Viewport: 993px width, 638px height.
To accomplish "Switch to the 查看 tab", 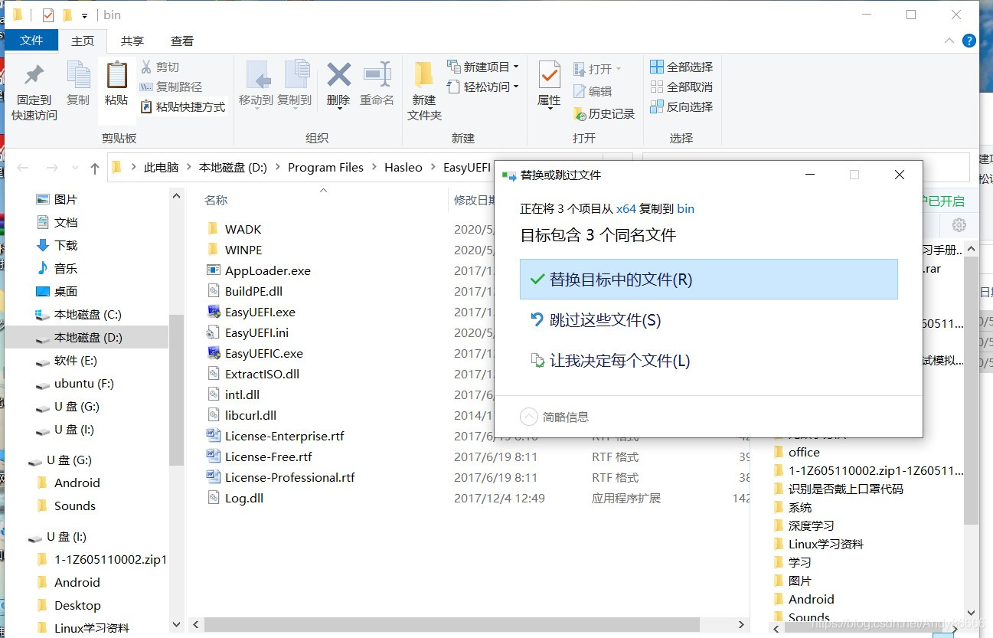I will click(x=181, y=41).
